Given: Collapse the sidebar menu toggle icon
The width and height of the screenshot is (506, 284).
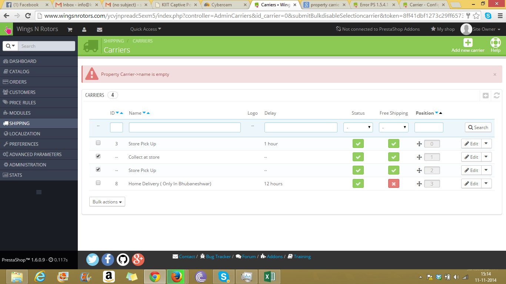Looking at the screenshot, I should 39,192.
